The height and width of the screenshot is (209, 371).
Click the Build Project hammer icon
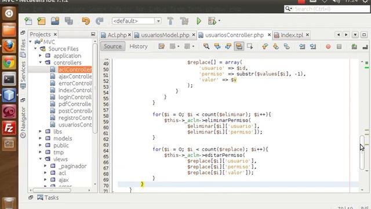[170, 21]
